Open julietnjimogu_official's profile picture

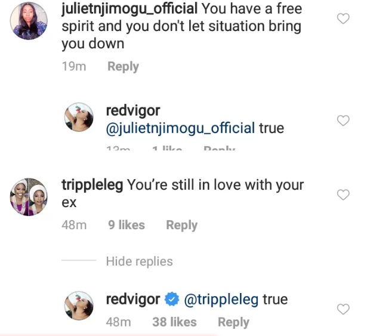tap(29, 21)
